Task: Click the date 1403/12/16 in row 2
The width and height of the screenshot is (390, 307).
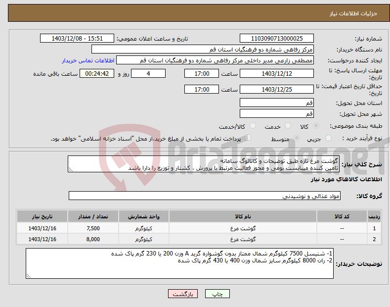Action: tap(43, 239)
